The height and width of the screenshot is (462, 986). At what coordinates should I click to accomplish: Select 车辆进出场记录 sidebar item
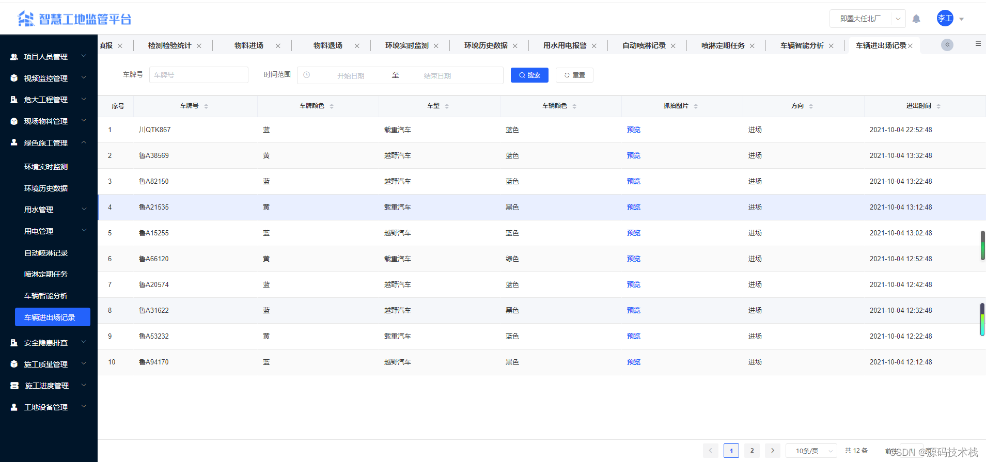pos(53,317)
